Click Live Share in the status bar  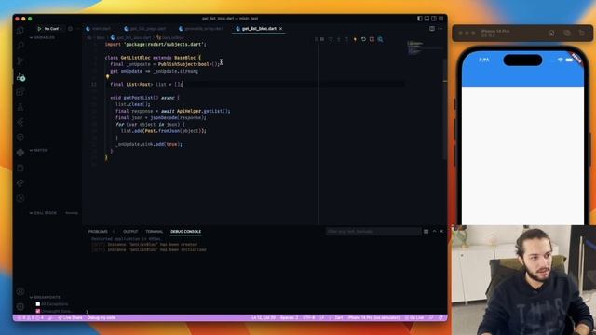[x=71, y=317]
